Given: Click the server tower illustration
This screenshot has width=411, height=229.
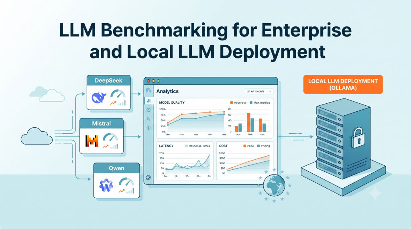Looking at the screenshot, I should pos(343,139).
